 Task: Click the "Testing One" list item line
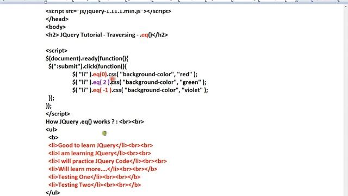[x=94, y=177]
